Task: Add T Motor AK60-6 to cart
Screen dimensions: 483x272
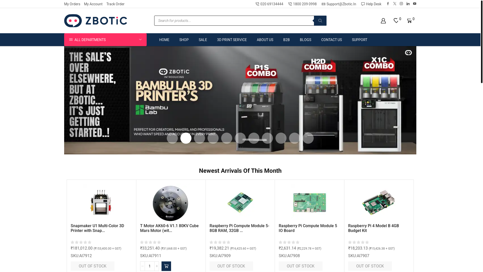Action: 166,266
